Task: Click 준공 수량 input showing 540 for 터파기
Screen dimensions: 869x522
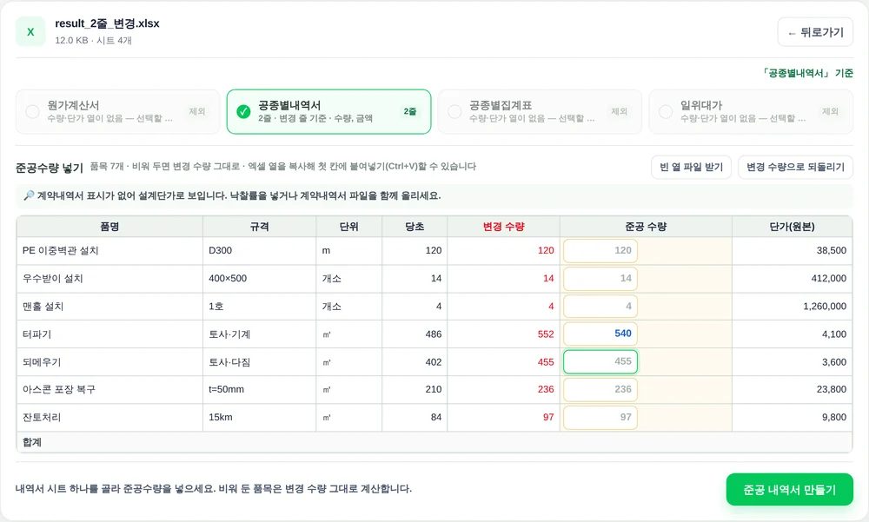Action: coord(600,334)
